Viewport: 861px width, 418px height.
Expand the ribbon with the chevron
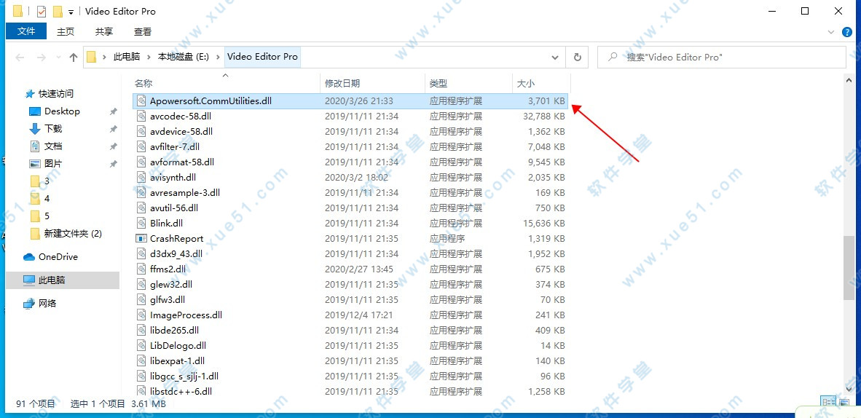(831, 33)
